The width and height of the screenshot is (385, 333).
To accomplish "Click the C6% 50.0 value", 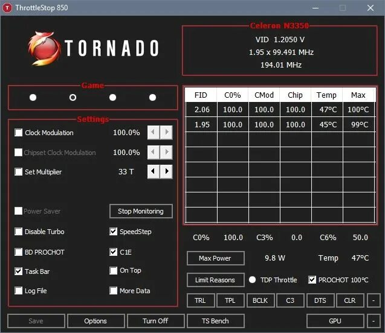I will coord(360,238).
